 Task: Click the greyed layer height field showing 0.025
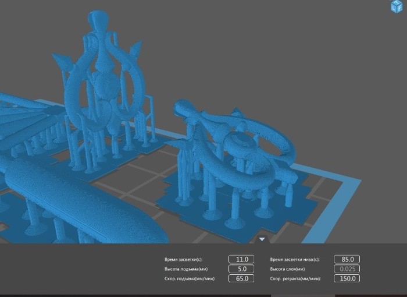click(x=347, y=269)
